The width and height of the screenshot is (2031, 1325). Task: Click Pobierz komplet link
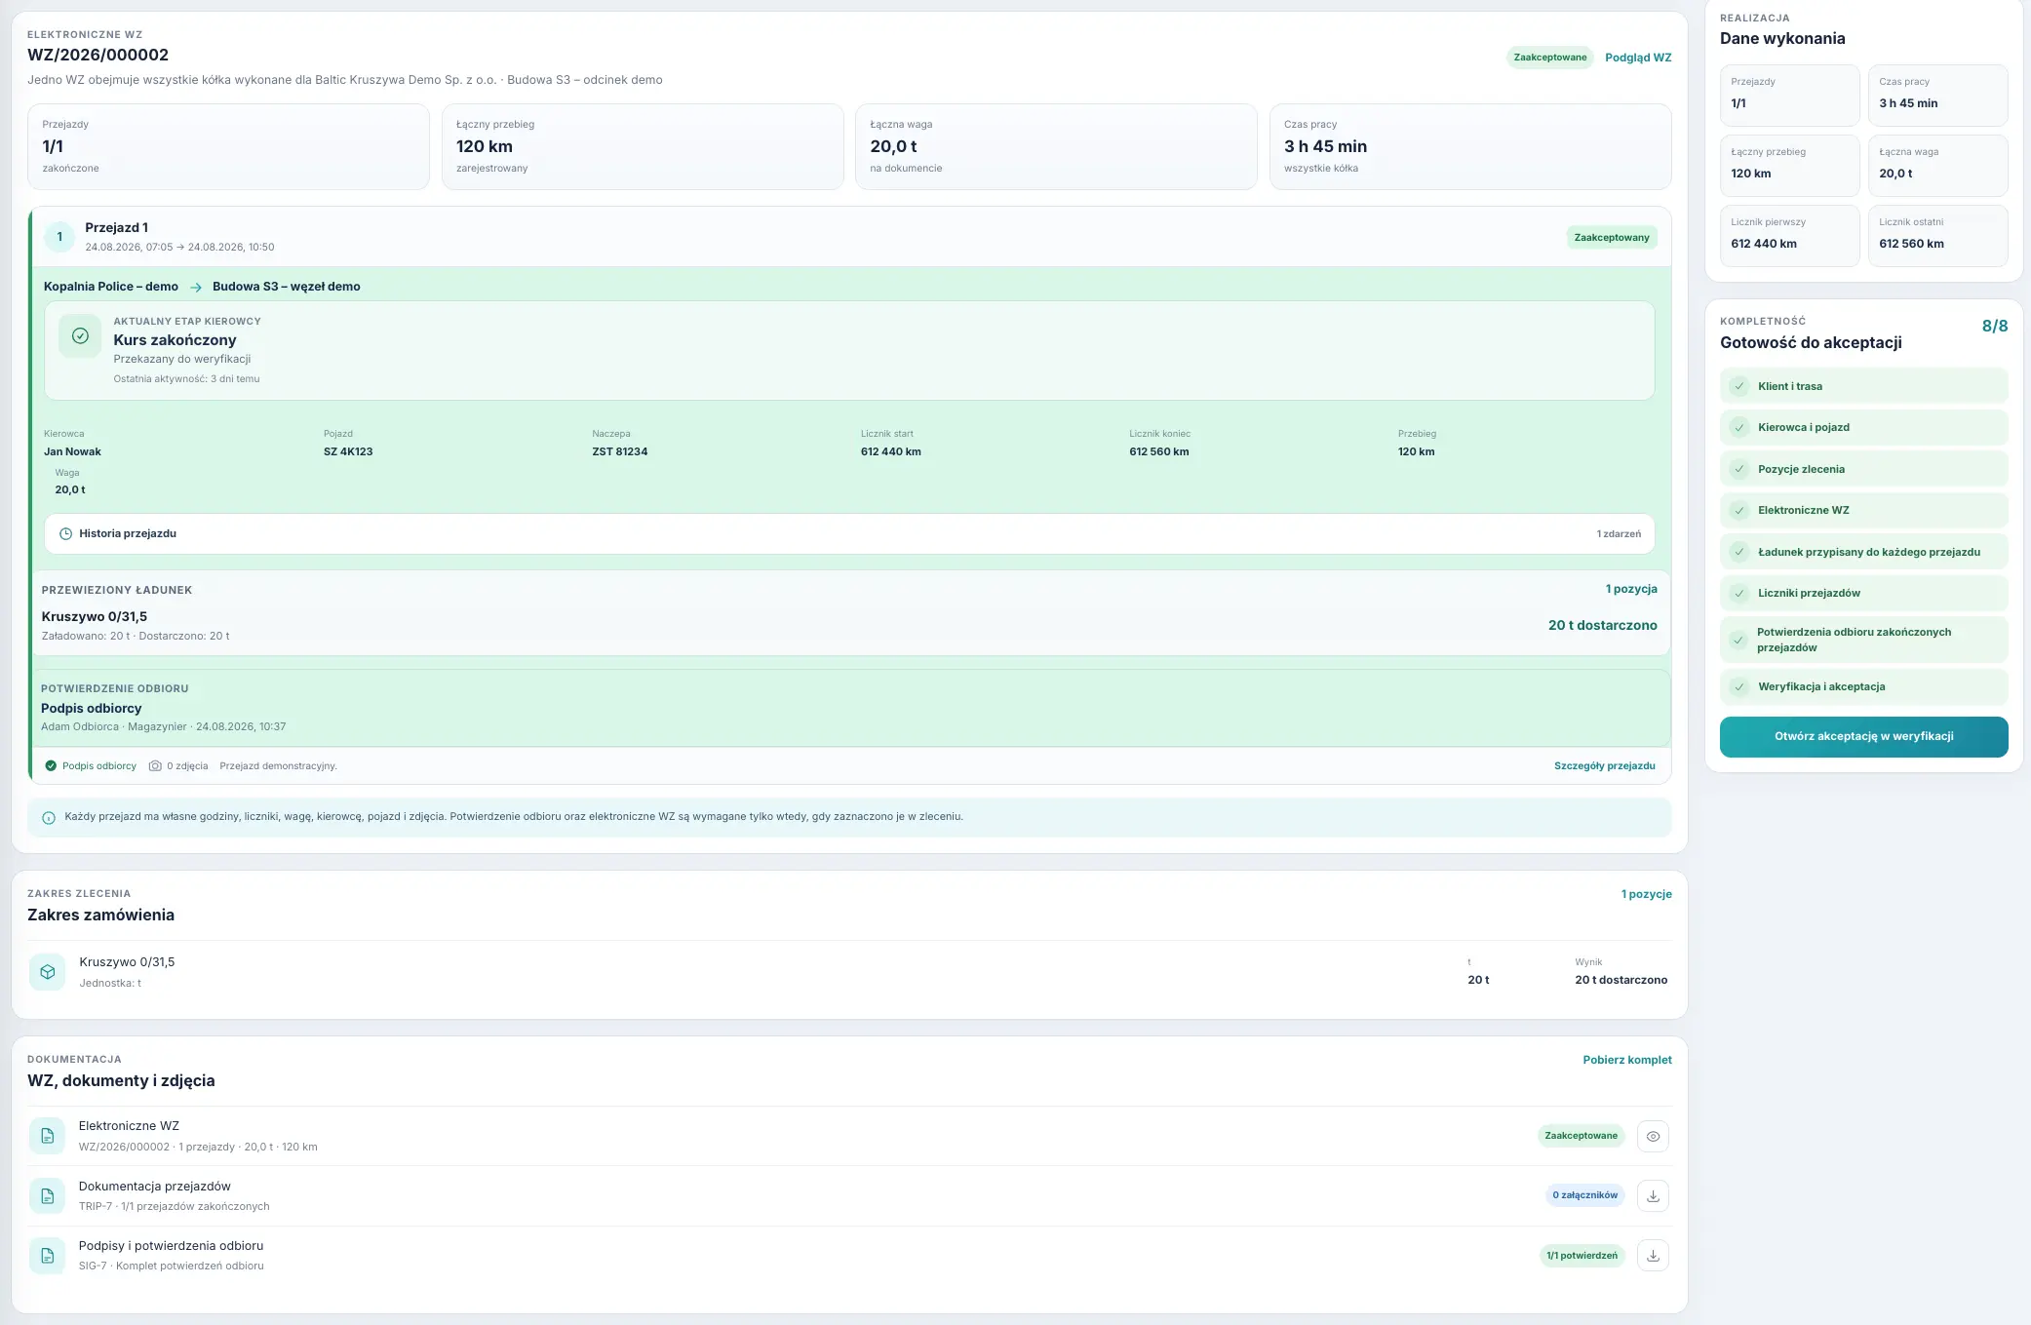click(1627, 1060)
